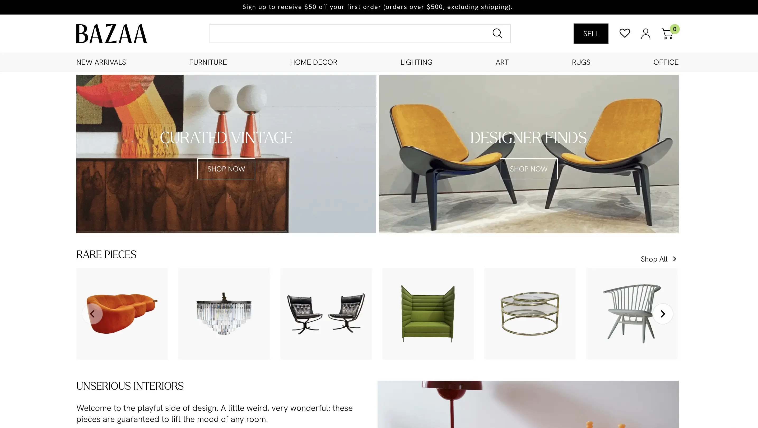Image resolution: width=758 pixels, height=428 pixels.
Task: Click the chevron beside Shop All
Action: (675, 259)
